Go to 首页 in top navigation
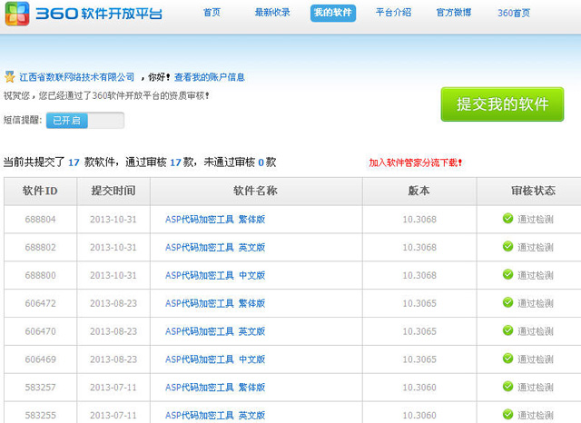The width and height of the screenshot is (581, 423). pos(212,13)
